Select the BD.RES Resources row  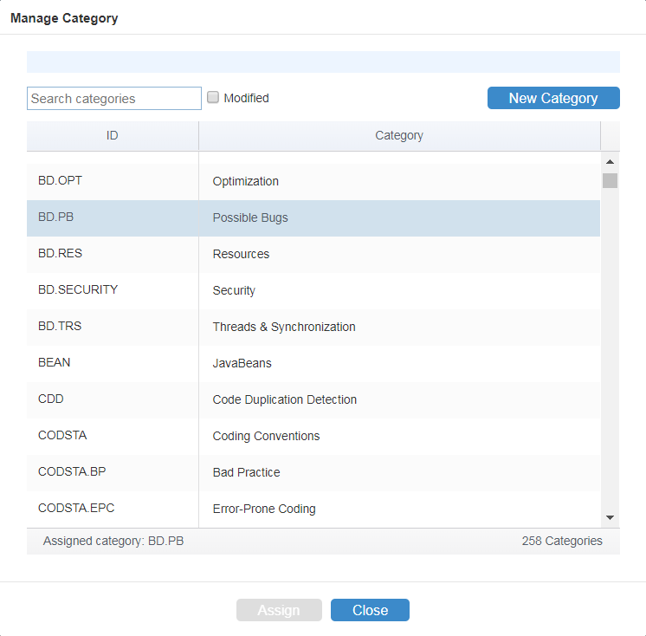(313, 255)
